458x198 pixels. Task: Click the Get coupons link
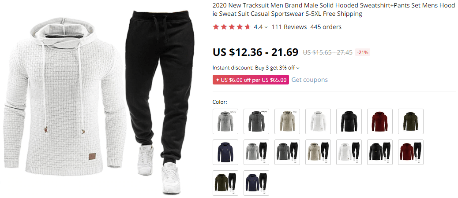[x=310, y=80]
